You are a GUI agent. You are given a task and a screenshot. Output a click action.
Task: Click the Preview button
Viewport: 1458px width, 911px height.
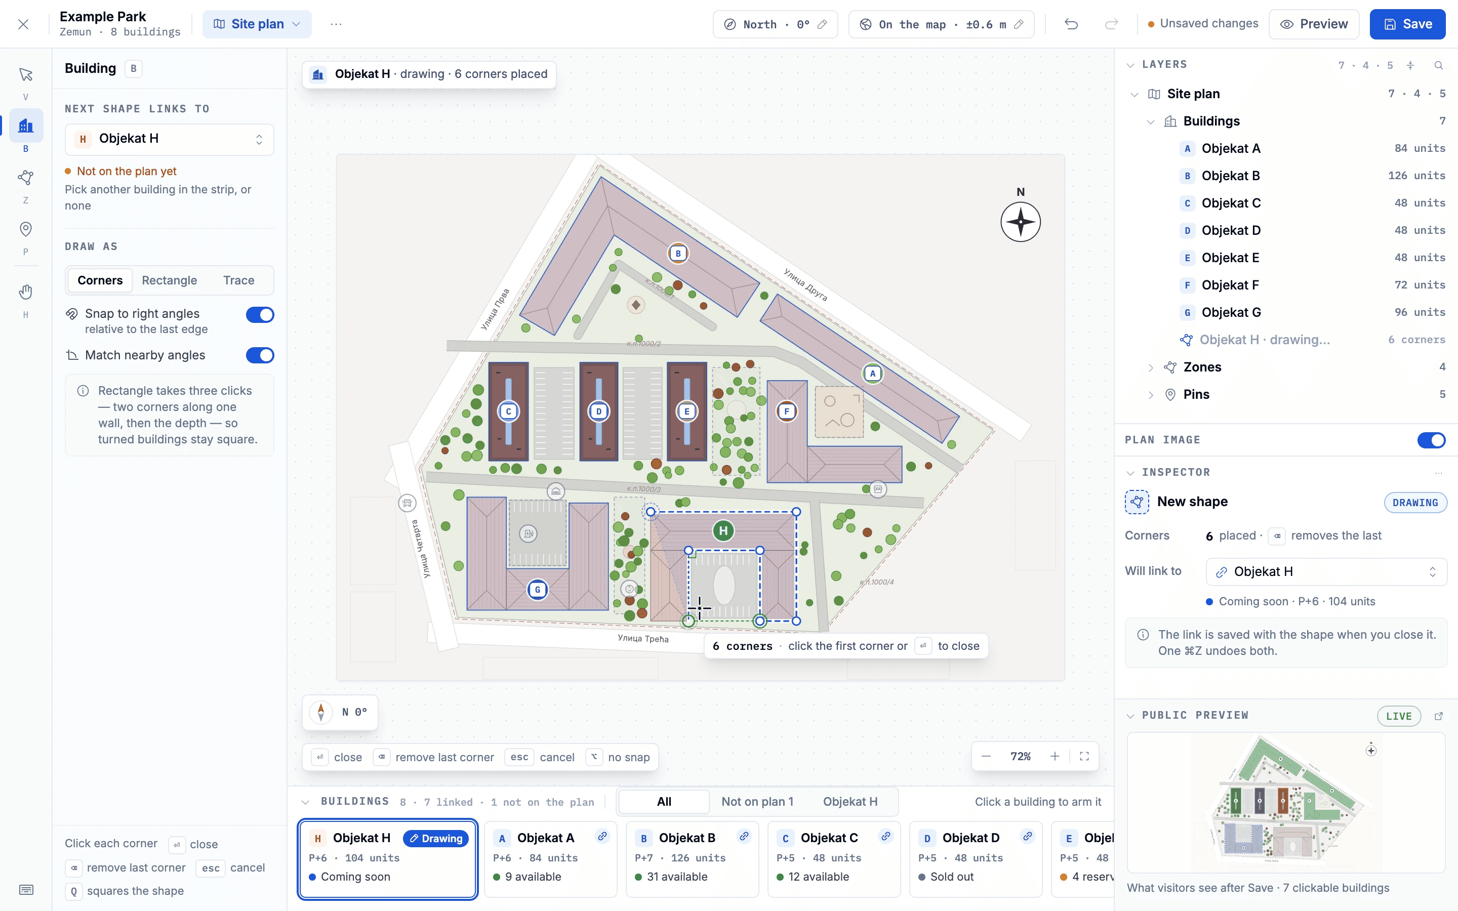pos(1314,24)
